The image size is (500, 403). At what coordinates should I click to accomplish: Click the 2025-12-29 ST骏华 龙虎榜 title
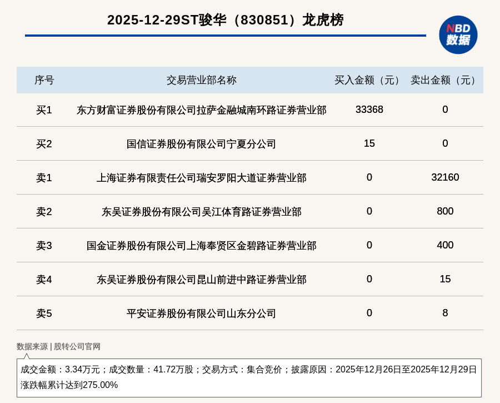point(225,20)
